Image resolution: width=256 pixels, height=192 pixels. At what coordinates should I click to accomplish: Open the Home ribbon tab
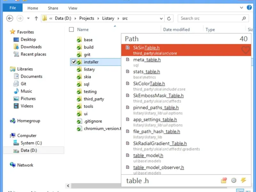tap(33, 8)
